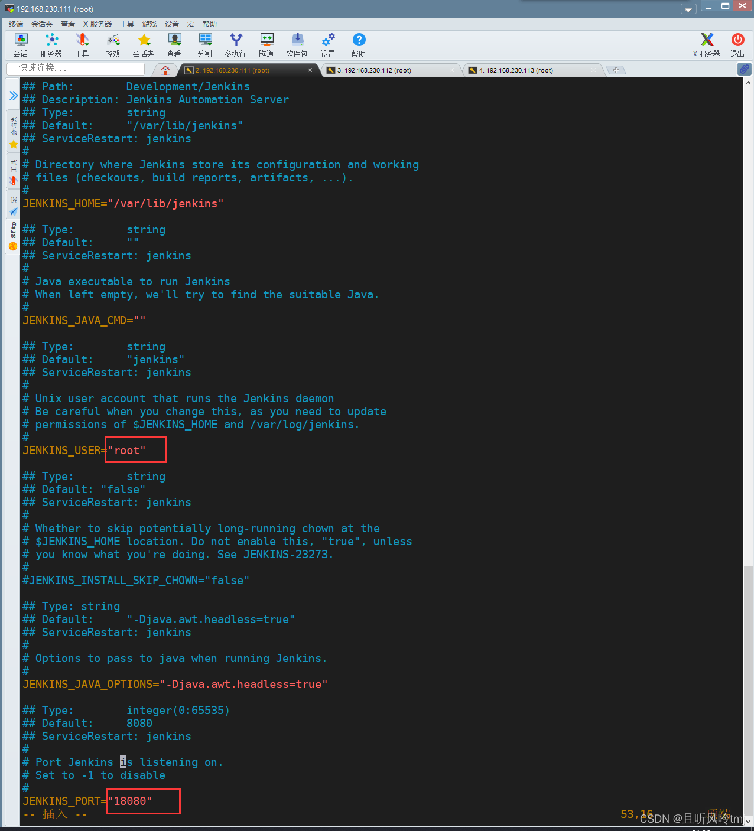
Task: Open the 会话夹 sidebar tab
Action: point(13,132)
